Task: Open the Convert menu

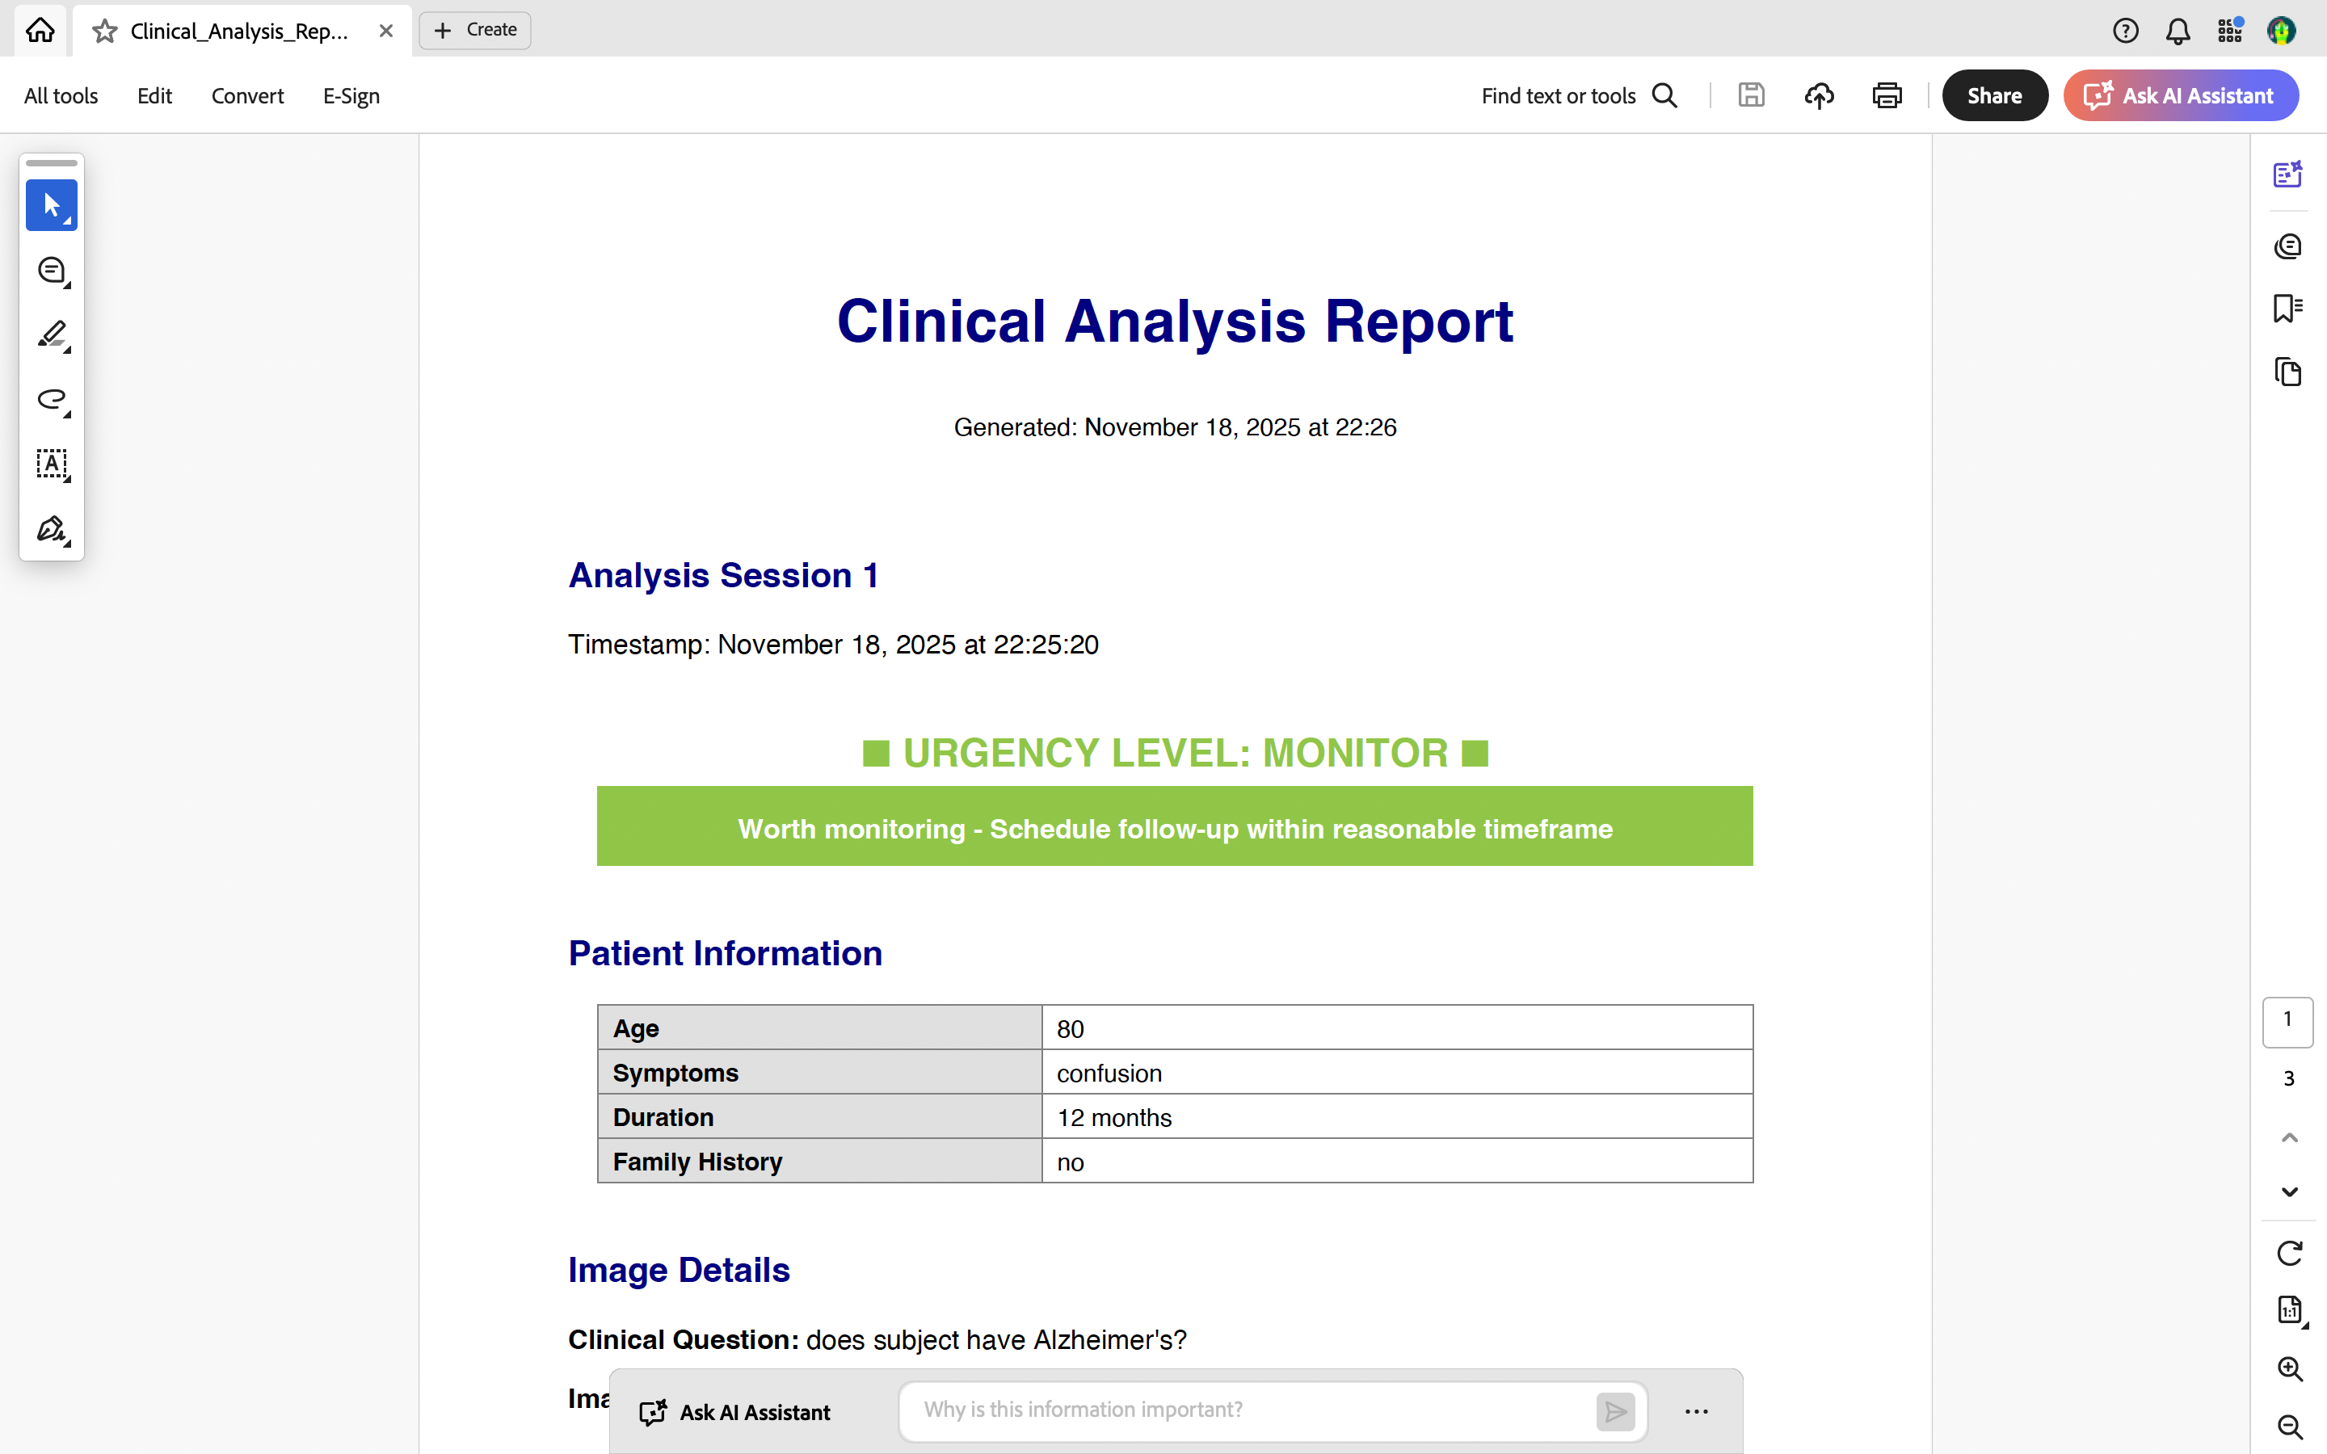Action: pyautogui.click(x=247, y=95)
